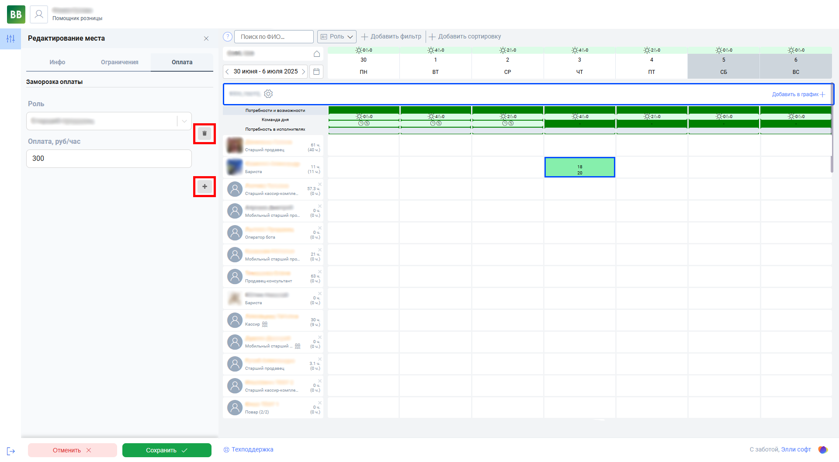
Task: Select the Thursday 3 ЧТ column header
Action: tap(579, 66)
